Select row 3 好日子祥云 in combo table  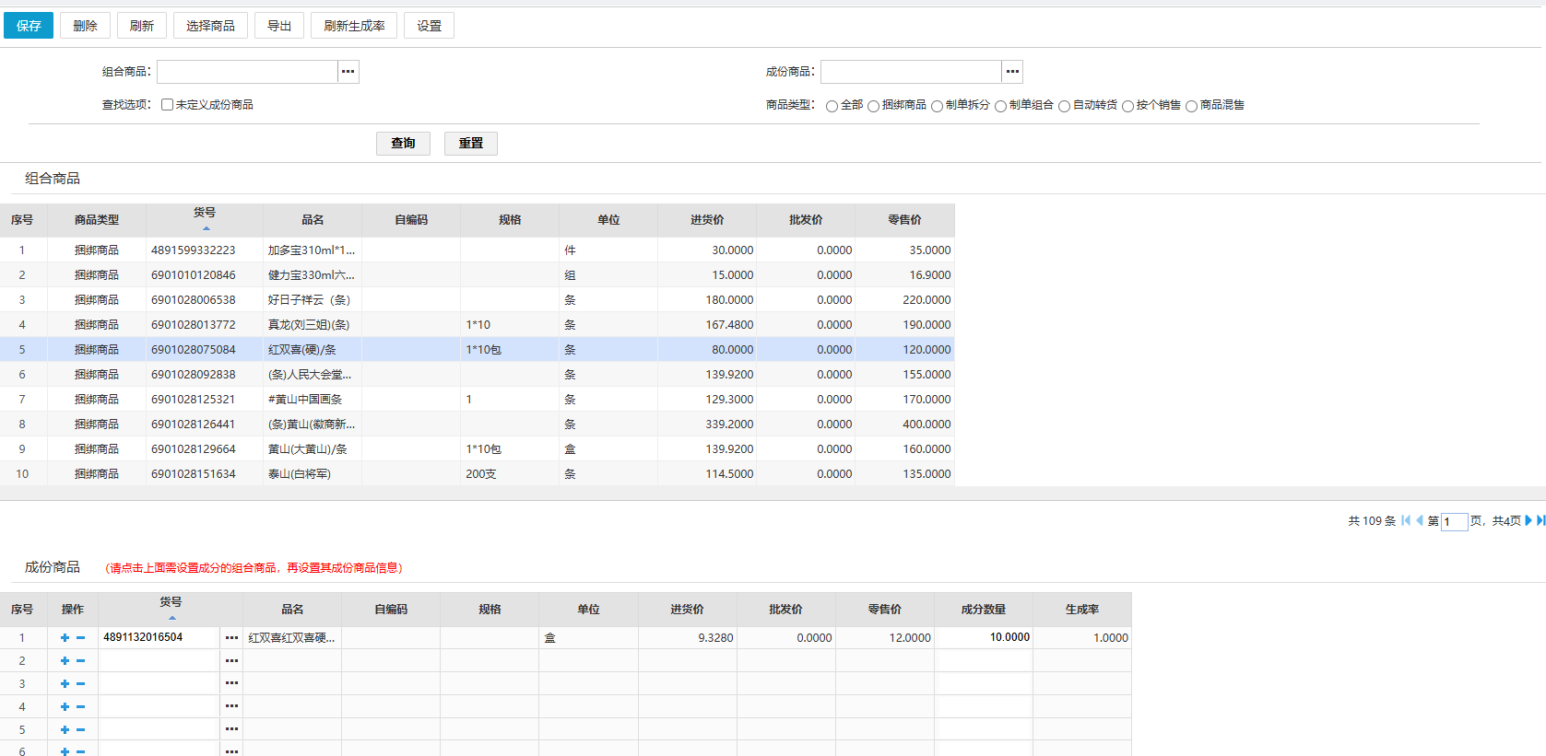coord(309,300)
